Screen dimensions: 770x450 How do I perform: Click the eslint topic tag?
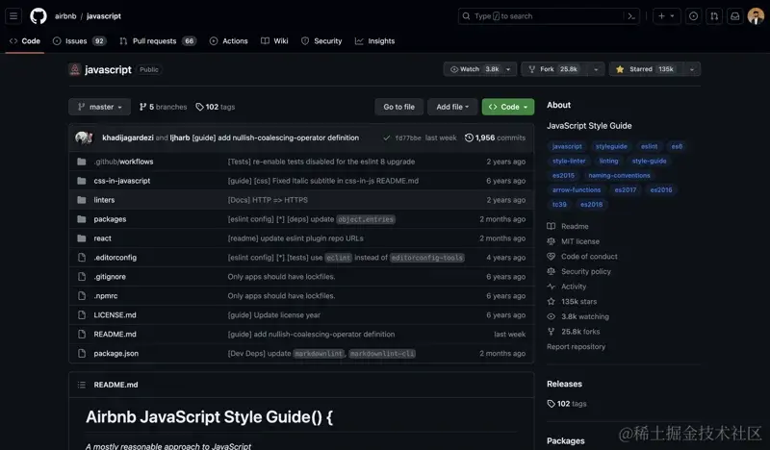(649, 146)
